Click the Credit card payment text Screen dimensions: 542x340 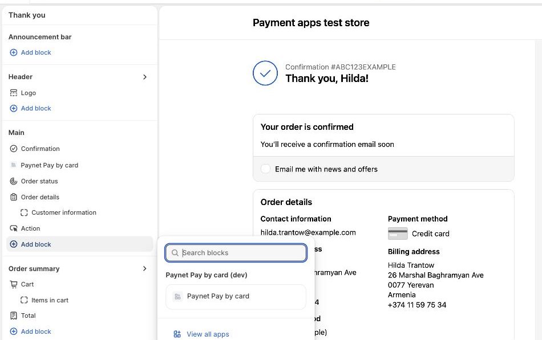coord(431,234)
